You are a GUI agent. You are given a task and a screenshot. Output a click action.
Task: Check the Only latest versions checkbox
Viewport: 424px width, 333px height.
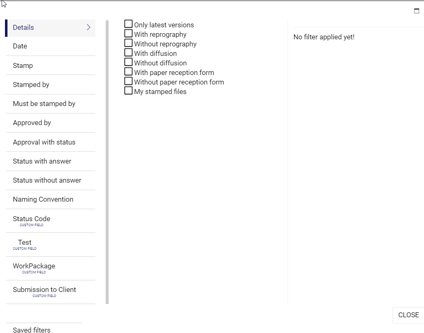(x=128, y=24)
